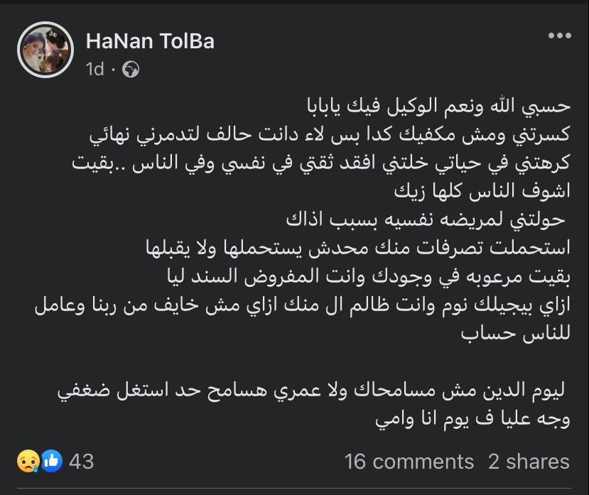Open HaNan TolBa's profile picture
Image resolution: width=589 pixels, height=495 pixels.
click(45, 50)
